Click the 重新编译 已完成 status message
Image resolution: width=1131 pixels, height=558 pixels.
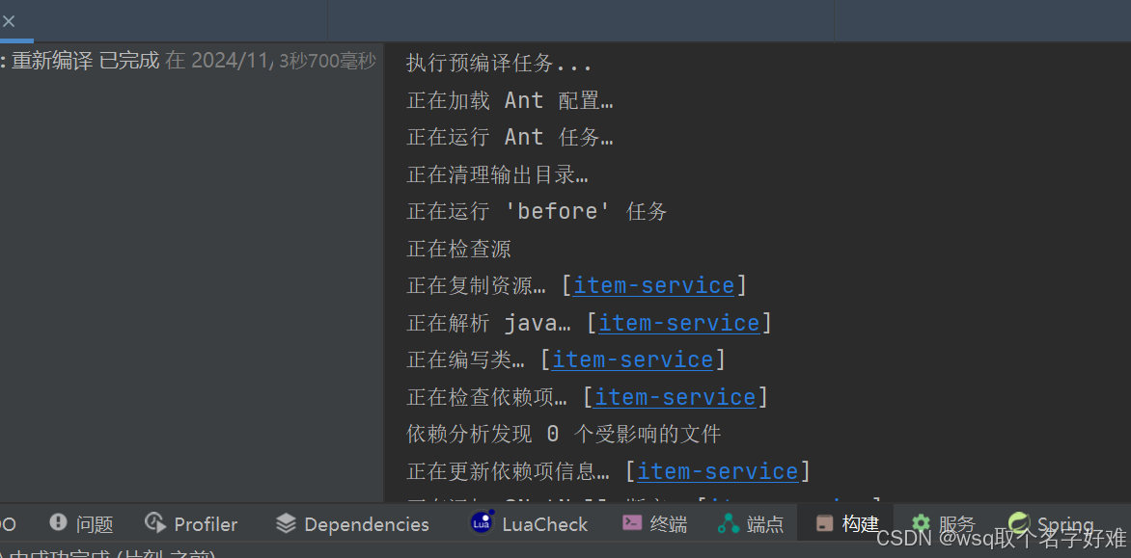tap(81, 60)
